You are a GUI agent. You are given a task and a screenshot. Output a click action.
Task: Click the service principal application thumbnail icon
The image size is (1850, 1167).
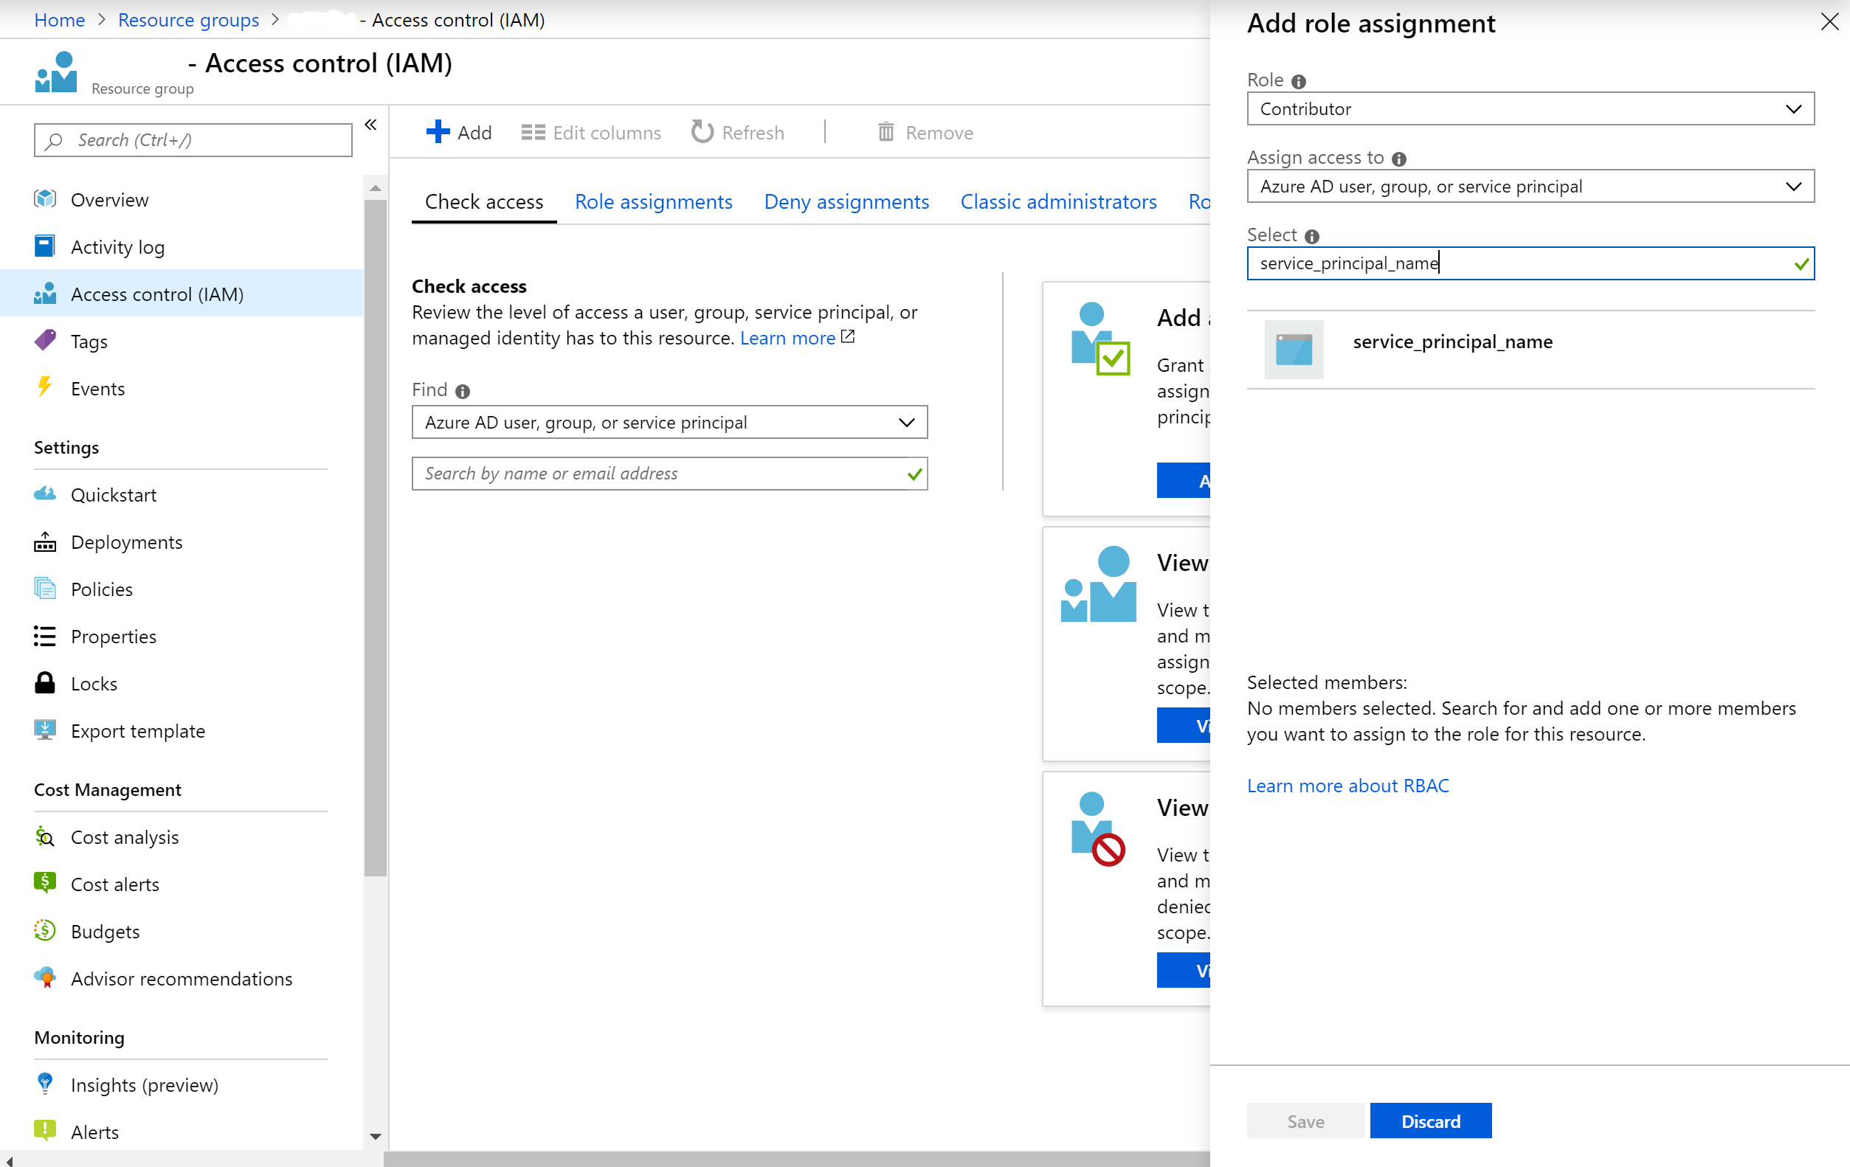pyautogui.click(x=1294, y=350)
